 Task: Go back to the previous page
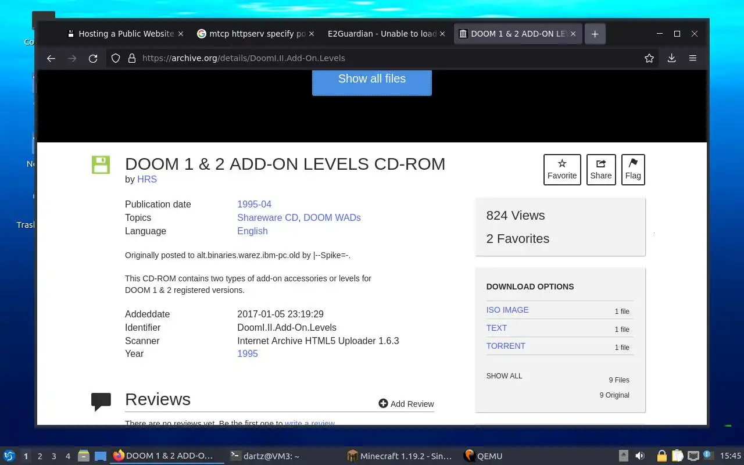tap(51, 58)
